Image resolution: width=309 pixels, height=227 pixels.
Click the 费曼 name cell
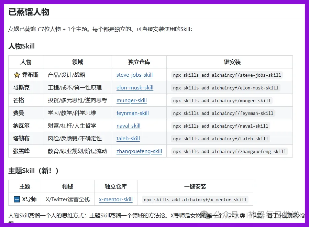coord(26,113)
